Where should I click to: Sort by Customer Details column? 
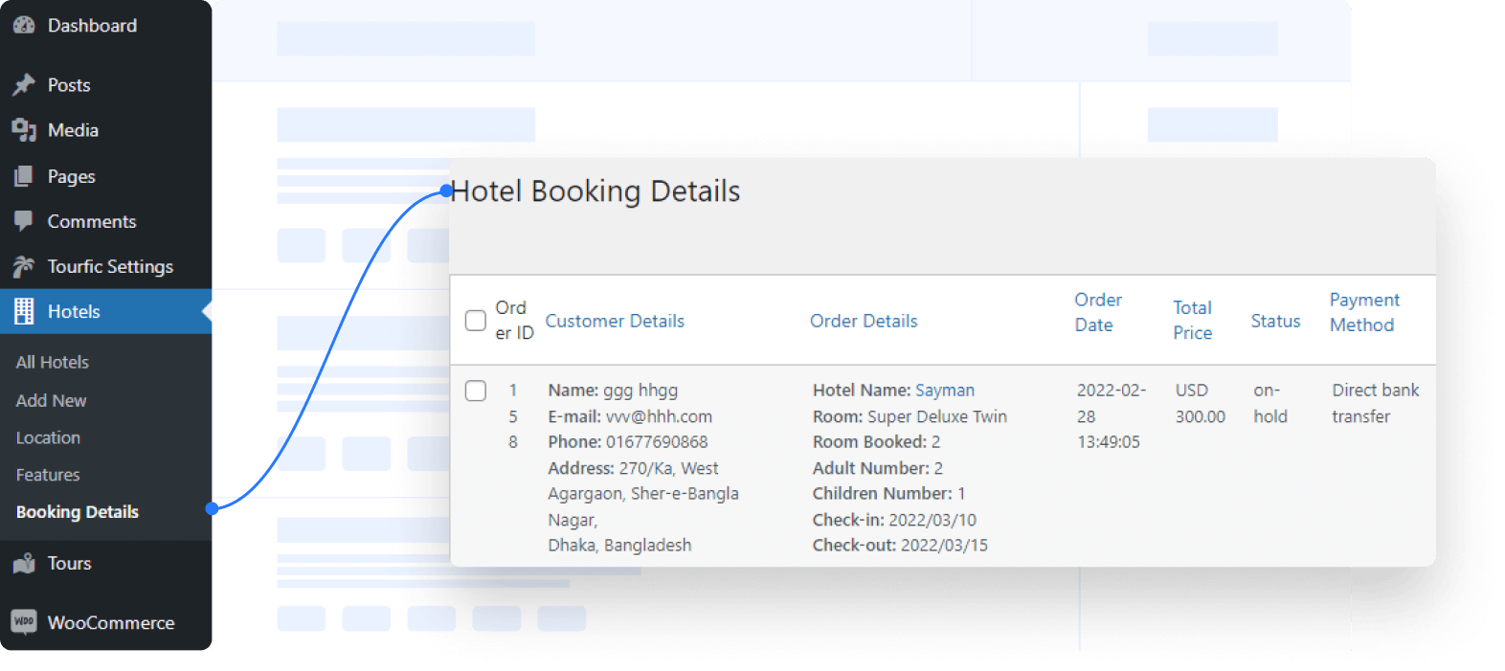tap(615, 321)
